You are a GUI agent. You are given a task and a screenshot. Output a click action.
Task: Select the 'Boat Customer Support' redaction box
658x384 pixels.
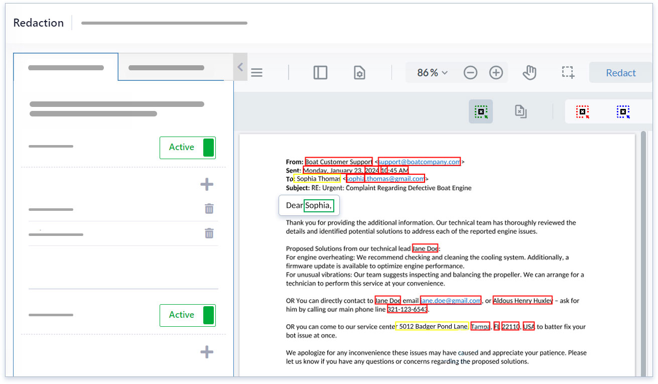[x=338, y=162]
